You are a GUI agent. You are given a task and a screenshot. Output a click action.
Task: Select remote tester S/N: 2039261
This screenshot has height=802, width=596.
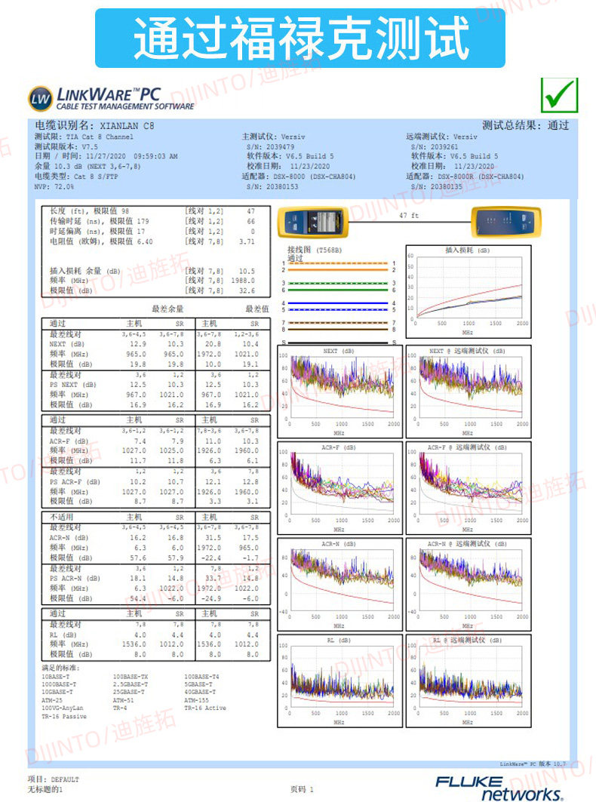[435, 147]
